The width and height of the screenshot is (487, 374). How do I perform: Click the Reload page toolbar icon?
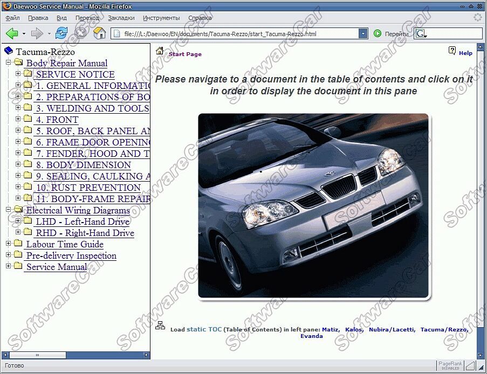point(62,33)
